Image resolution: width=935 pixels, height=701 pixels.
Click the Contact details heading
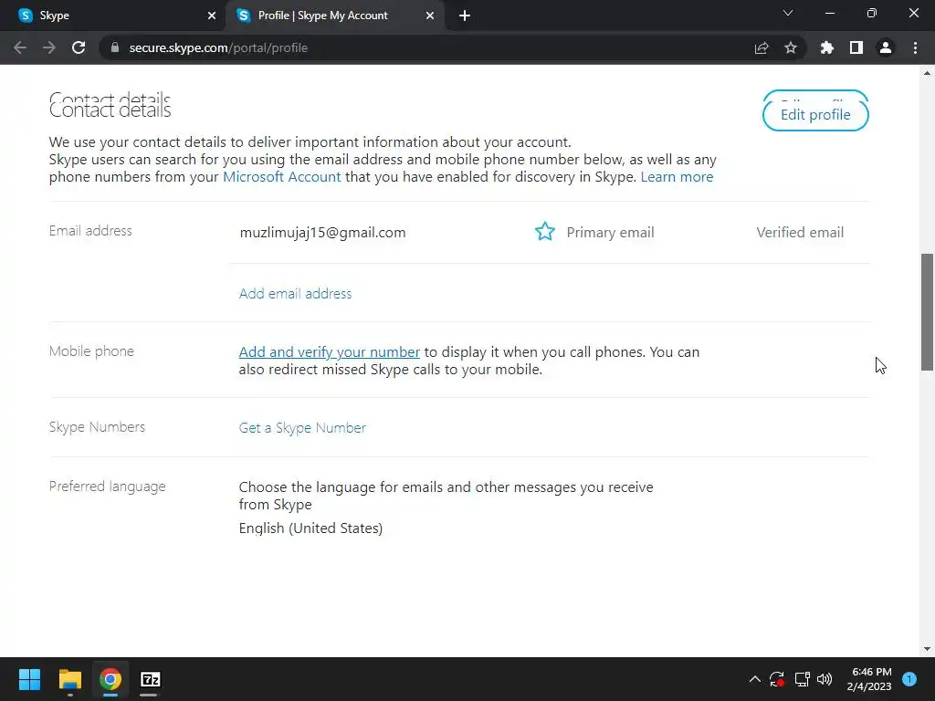110,110
